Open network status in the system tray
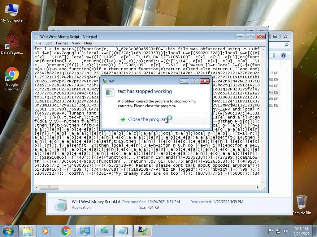Image resolution: width=317 pixels, height=237 pixels. pos(278,231)
